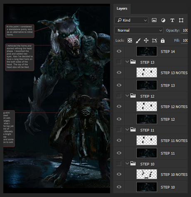Click the STEP 13 group folder icon

point(133,62)
